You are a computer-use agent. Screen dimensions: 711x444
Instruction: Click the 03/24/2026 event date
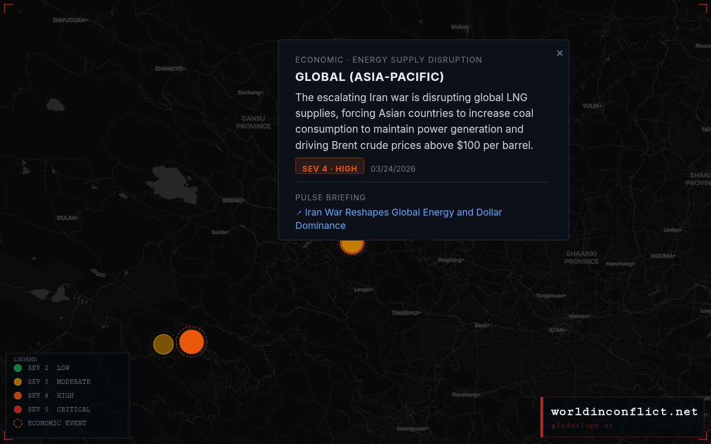[x=393, y=169]
